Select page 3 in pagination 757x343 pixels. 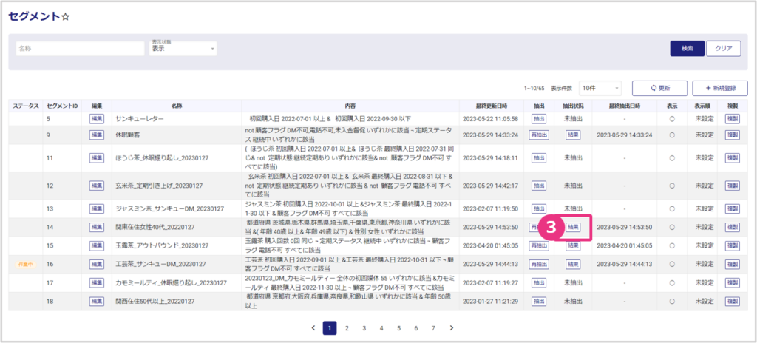coord(364,327)
